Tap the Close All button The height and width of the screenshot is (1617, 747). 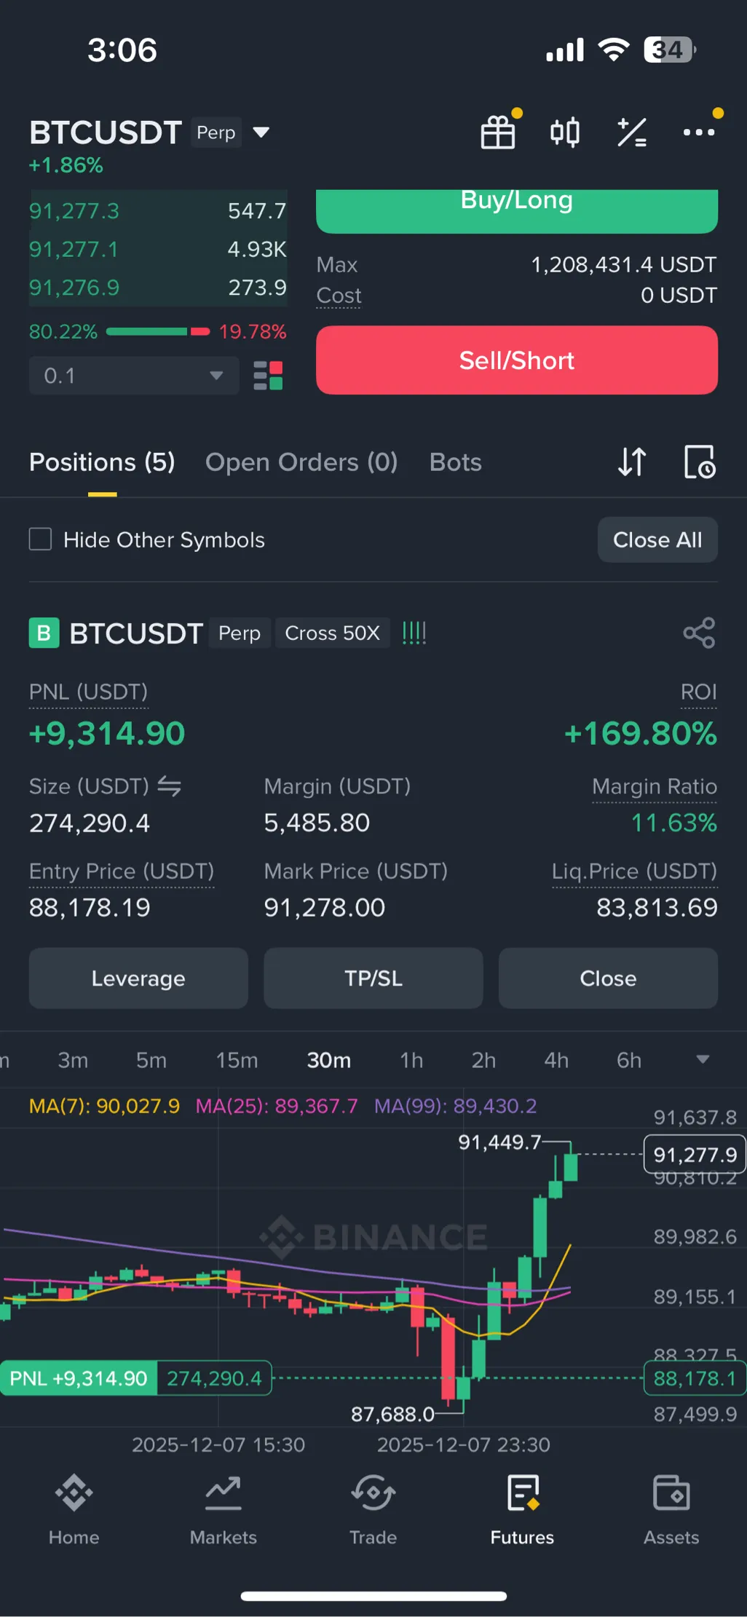[x=657, y=539]
